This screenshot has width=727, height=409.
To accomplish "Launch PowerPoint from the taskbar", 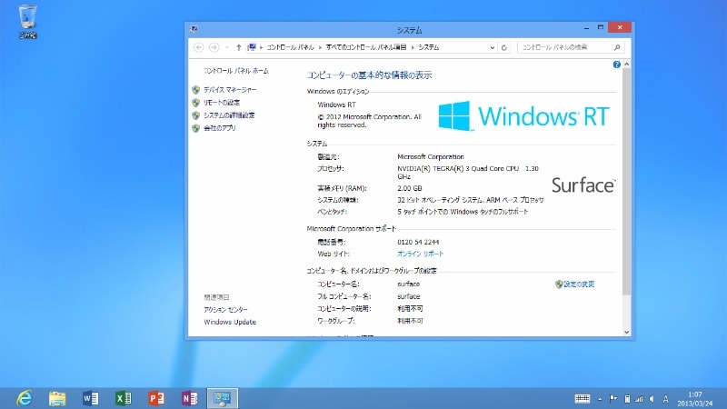I will pyautogui.click(x=156, y=398).
